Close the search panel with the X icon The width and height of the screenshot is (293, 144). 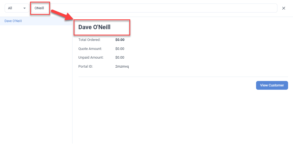point(284,8)
